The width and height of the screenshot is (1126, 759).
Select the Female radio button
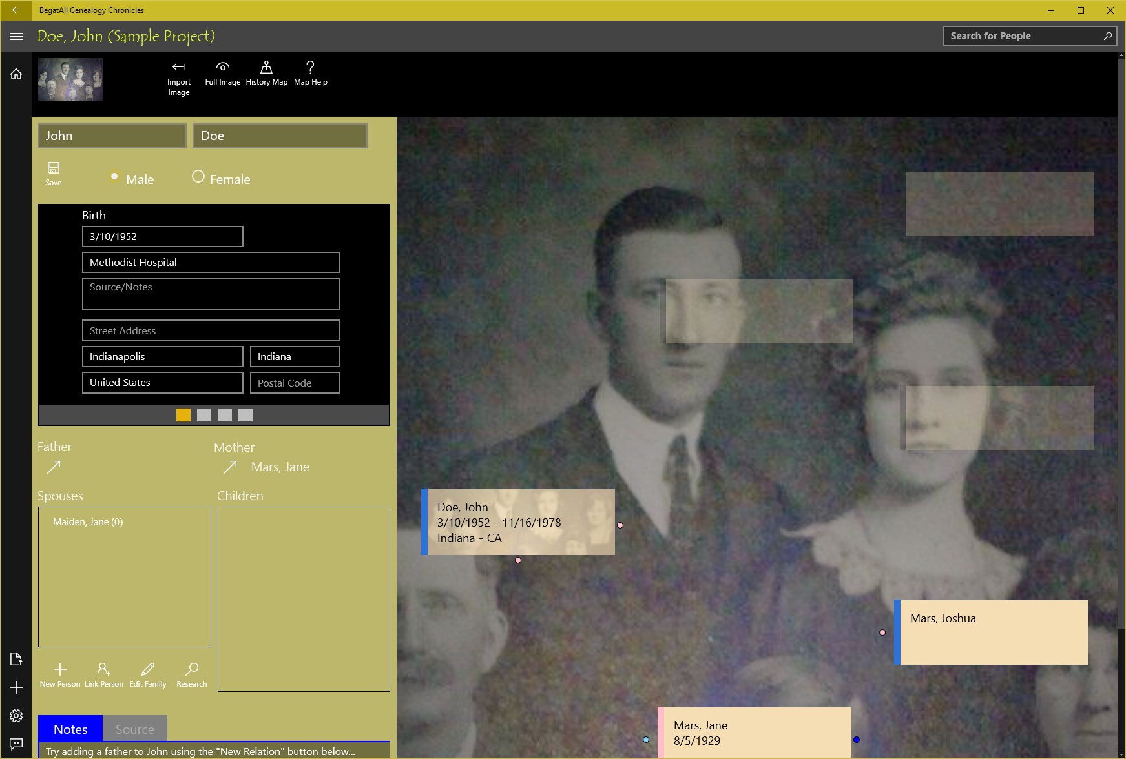198,176
